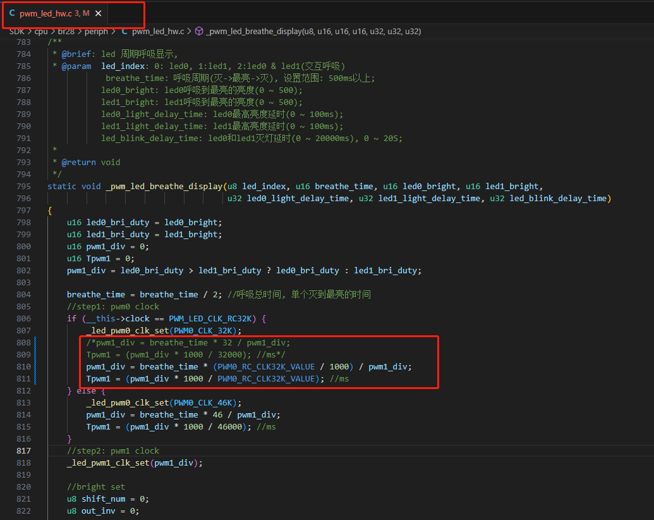Screen dimensions: 654x520
Task: Open the br28 breadcrumb folder
Action: tap(66, 32)
